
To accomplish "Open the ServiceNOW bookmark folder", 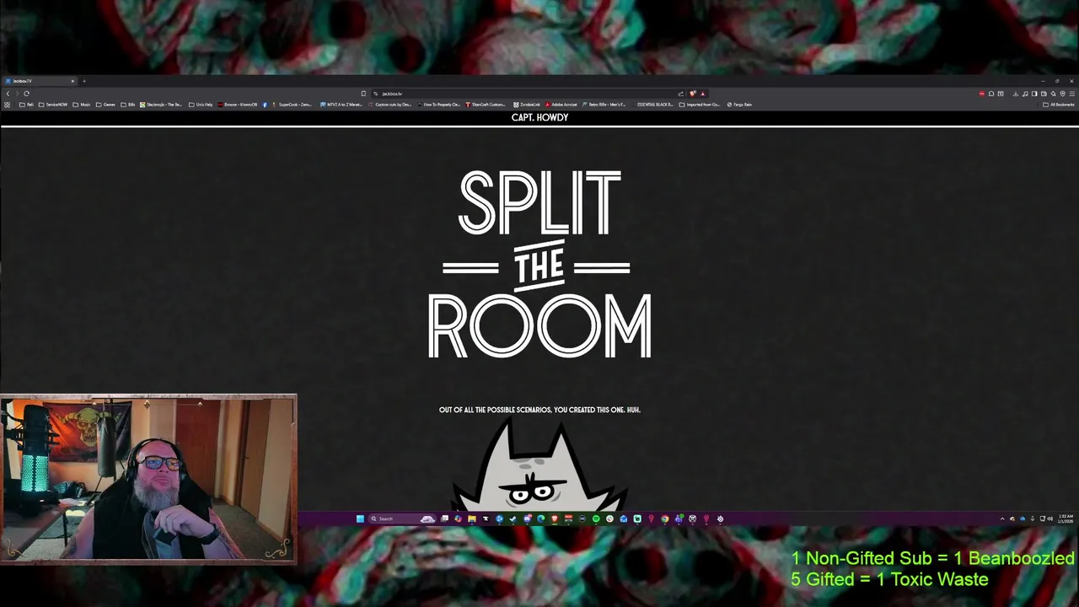I will [x=53, y=105].
